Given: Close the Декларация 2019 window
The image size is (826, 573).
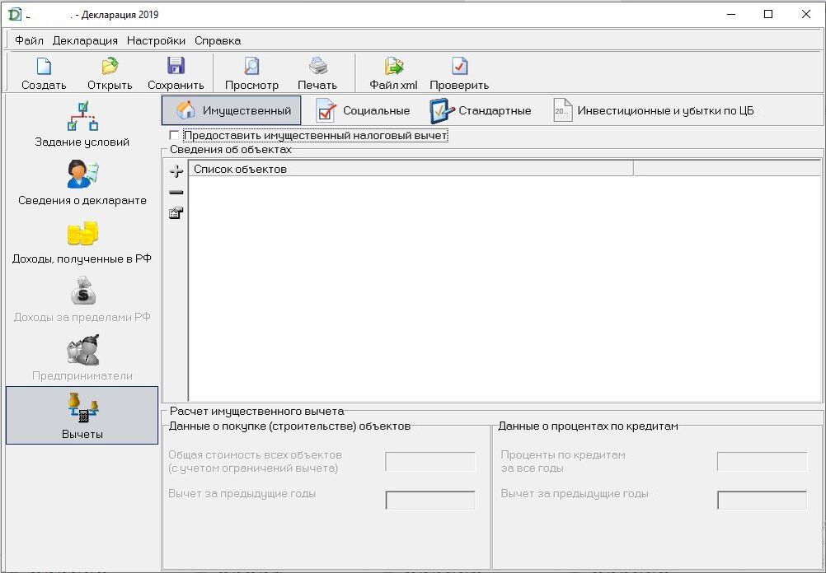Looking at the screenshot, I should (x=805, y=14).
